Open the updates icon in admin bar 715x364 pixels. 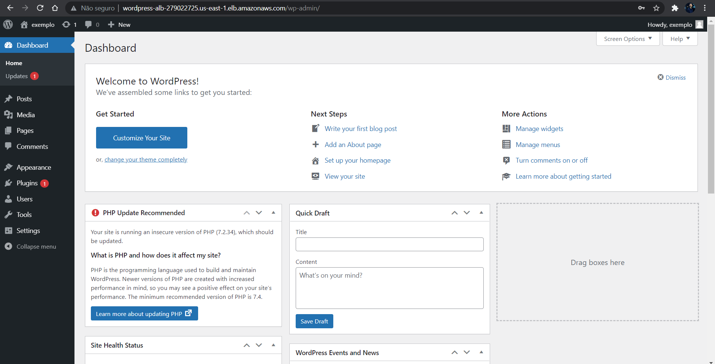[x=66, y=25]
